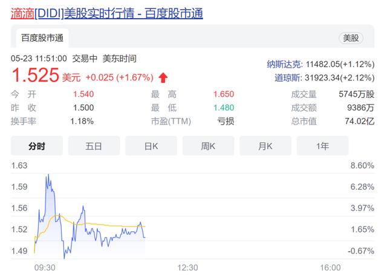Viewport: 387px width, 276px height.
Task: Select the 1年 chart range tab
Action: click(322, 146)
